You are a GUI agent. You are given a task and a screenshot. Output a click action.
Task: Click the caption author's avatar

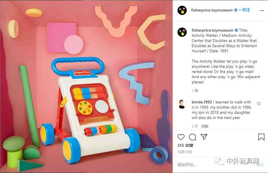(182, 32)
